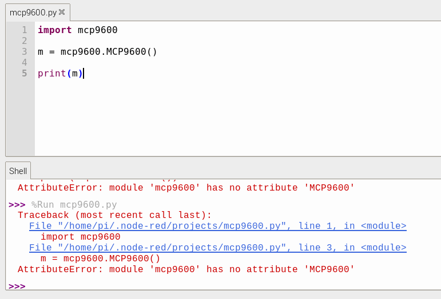Click 'Traceback (most recent call last):' text
Viewport: 441px width, 299px height.
click(x=114, y=215)
